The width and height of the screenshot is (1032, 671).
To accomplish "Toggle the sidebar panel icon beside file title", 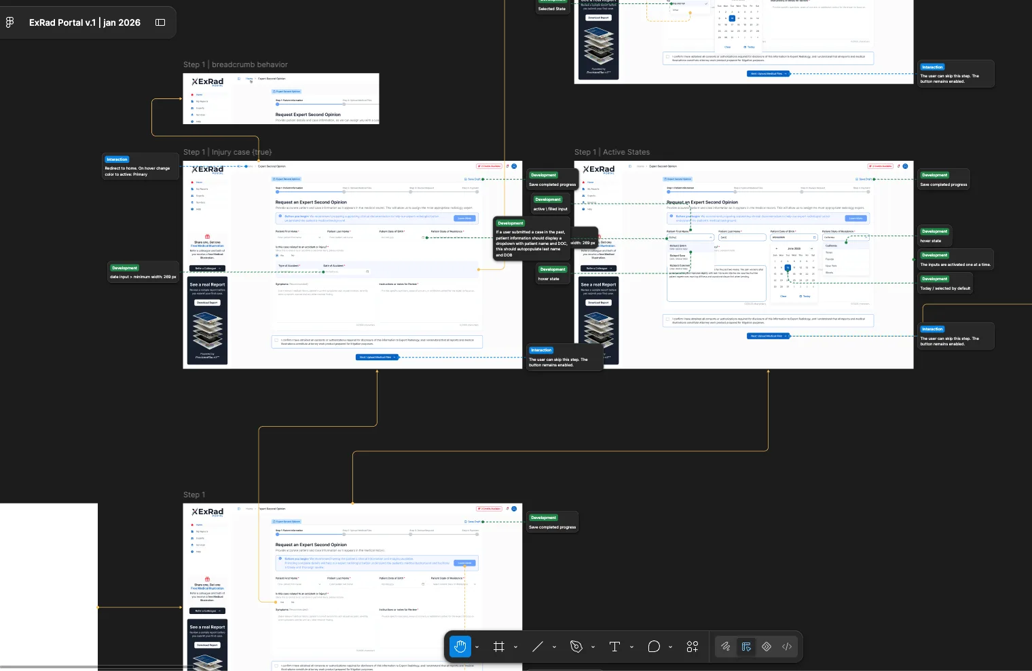I will 160,22.
